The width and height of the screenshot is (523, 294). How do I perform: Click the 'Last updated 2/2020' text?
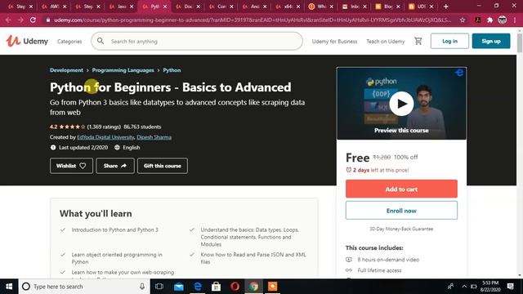point(83,147)
